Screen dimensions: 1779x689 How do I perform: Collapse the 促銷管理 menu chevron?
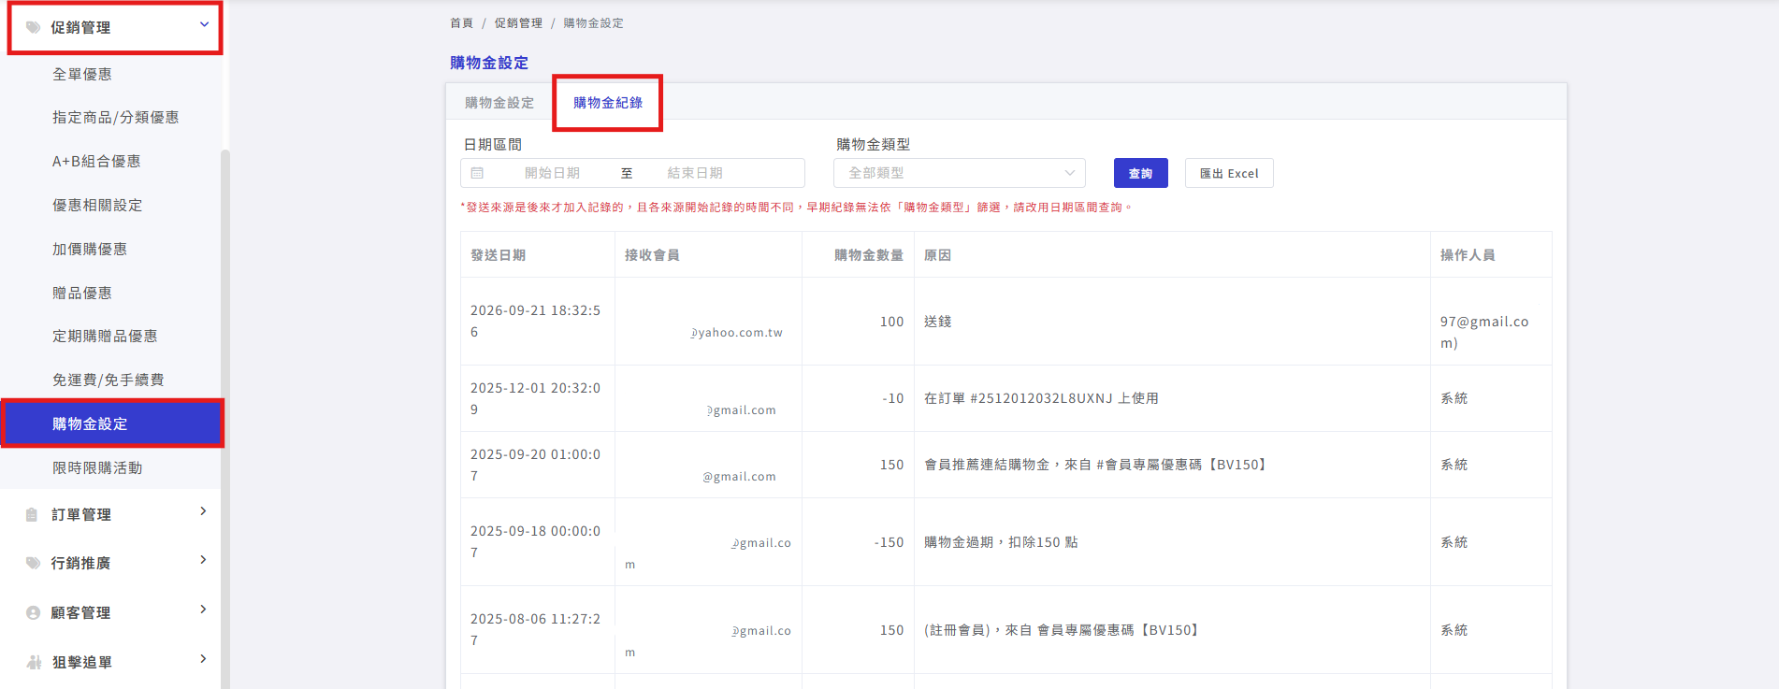click(x=204, y=24)
